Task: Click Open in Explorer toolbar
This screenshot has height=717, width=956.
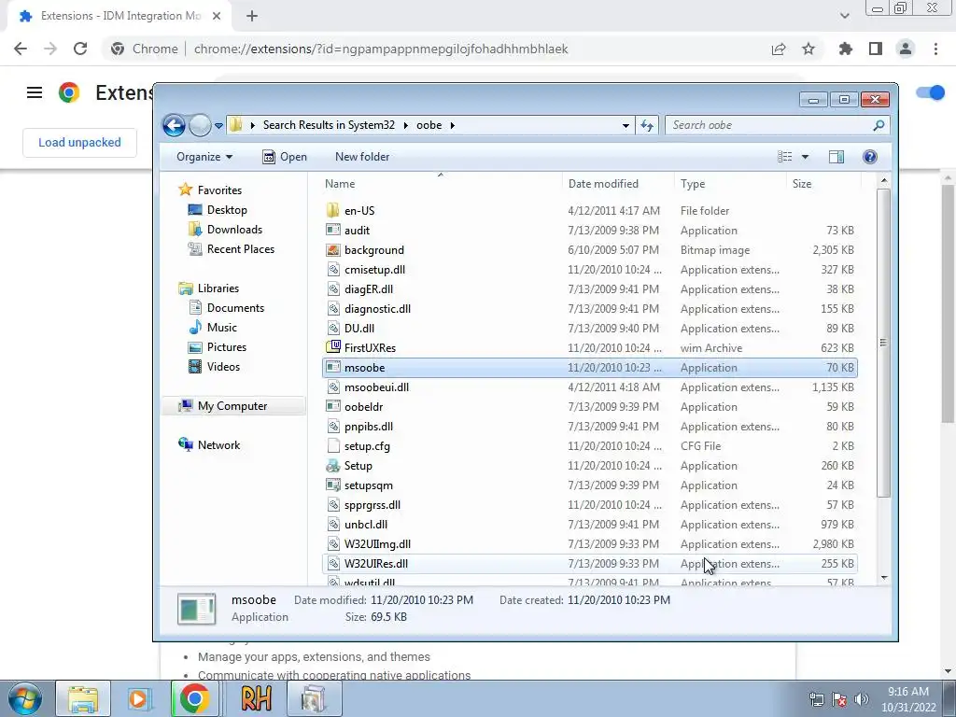Action: coord(285,157)
